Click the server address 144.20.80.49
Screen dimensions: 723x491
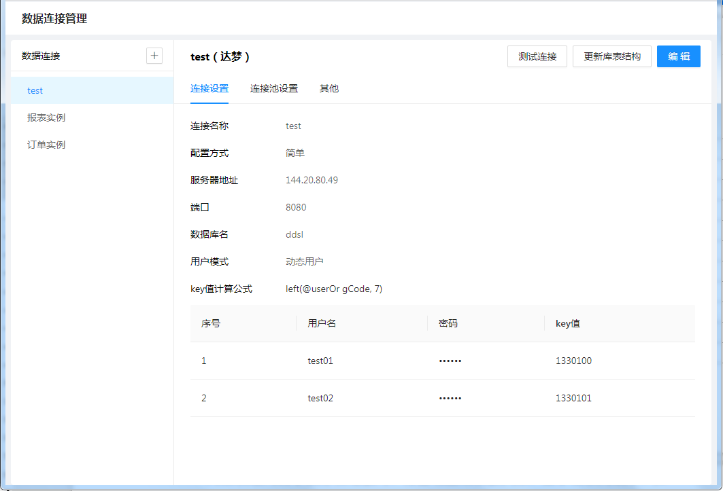(312, 180)
